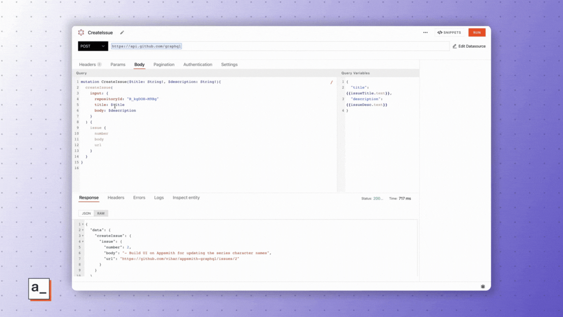Go to the Authentication tab
563x317 pixels.
pos(198,65)
